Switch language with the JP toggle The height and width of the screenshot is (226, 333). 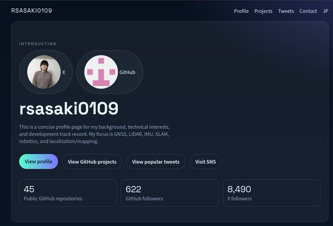tap(325, 11)
